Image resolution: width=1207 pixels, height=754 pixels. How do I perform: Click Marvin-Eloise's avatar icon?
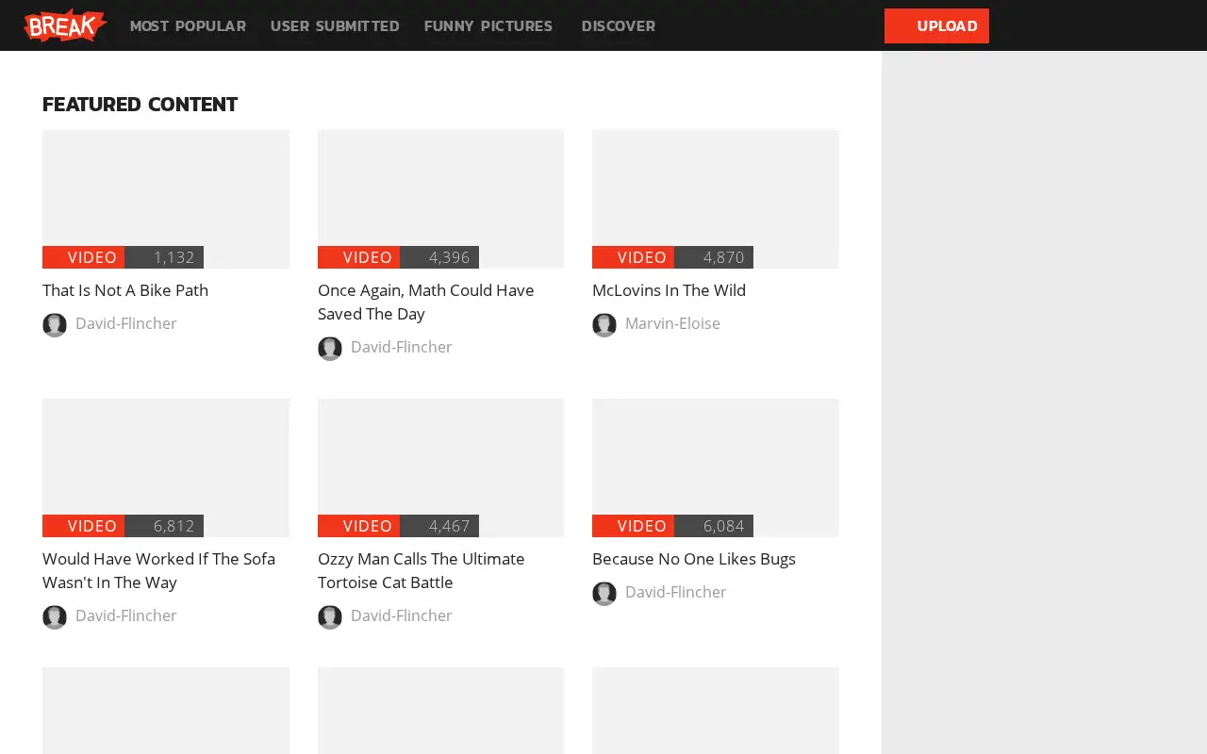[604, 325]
